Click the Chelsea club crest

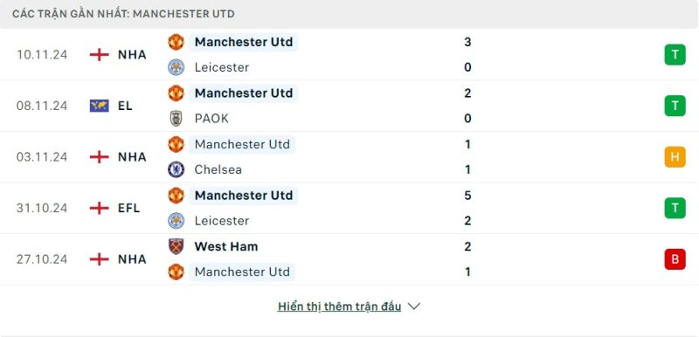176,169
